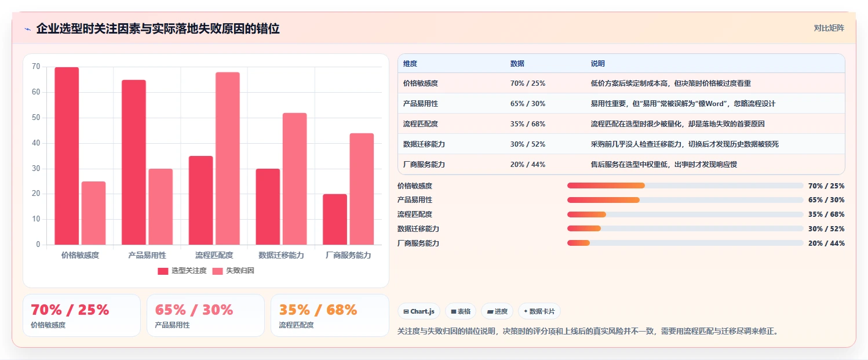
Task: Click the 失败归因 bar for 价格敏感度
Action: click(x=93, y=213)
